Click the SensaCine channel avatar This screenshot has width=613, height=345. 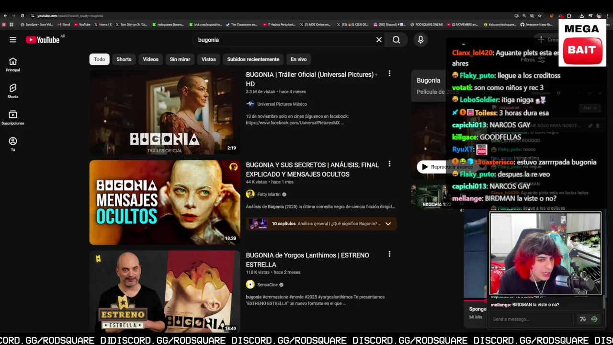coord(250,285)
